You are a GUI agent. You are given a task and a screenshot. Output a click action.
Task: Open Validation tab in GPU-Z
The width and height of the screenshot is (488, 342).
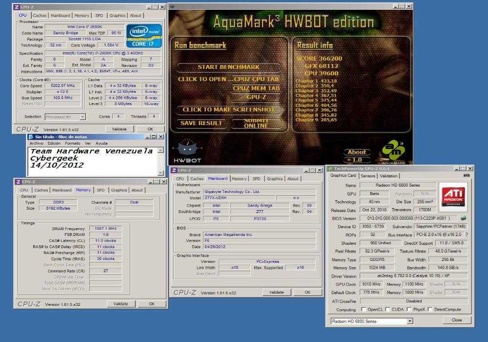388,176
